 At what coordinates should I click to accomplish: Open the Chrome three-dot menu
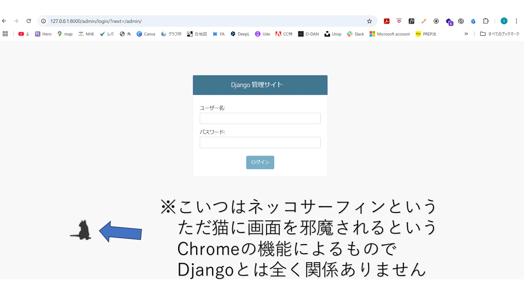coord(517,21)
